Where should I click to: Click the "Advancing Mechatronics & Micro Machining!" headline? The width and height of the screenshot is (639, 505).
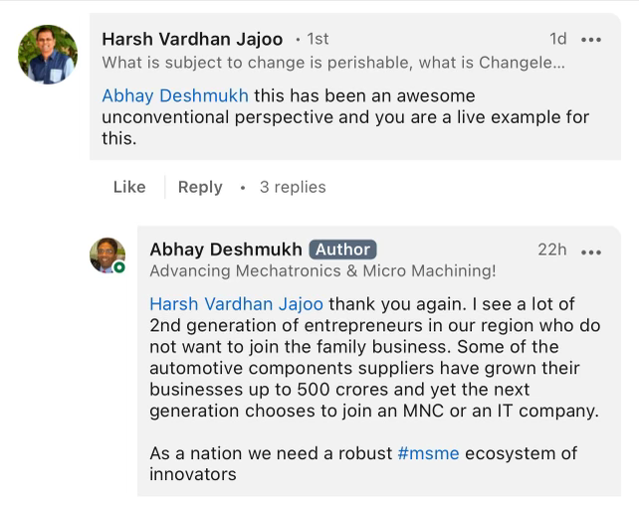pyautogui.click(x=322, y=270)
